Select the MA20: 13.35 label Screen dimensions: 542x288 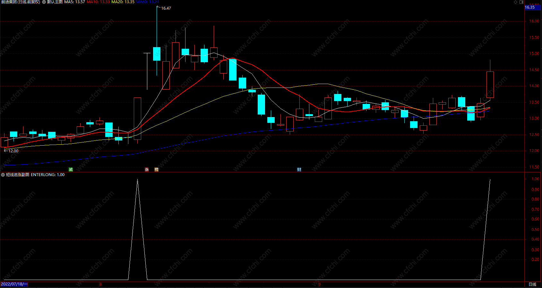[123, 2]
